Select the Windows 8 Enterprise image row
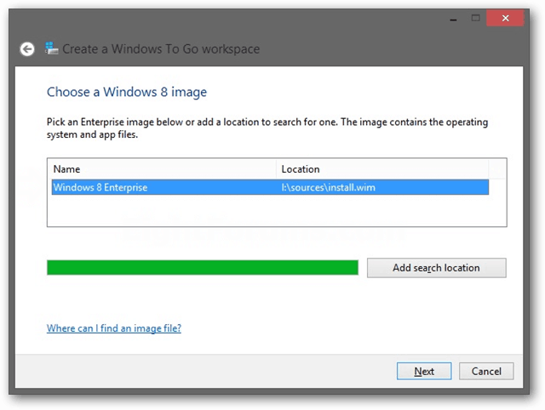The image size is (545, 410). tap(270, 187)
